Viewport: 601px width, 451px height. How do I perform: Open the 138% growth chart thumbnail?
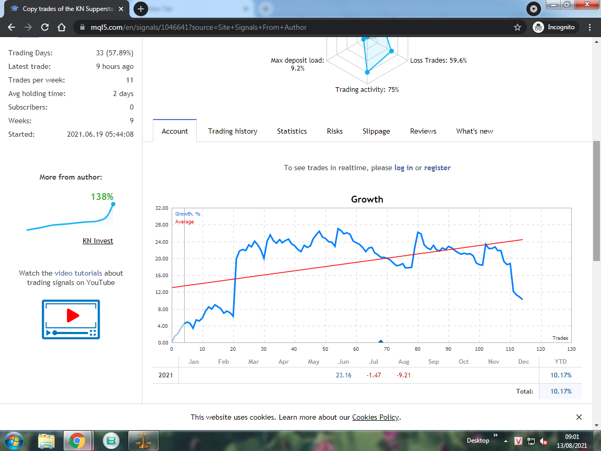70,217
